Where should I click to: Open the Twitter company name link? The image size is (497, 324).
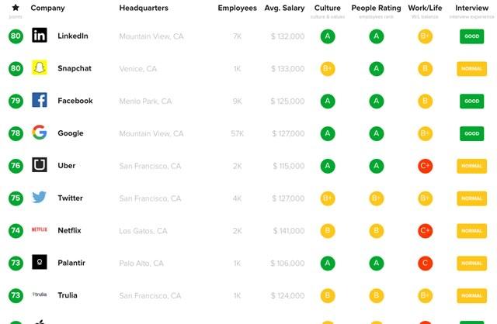point(70,198)
